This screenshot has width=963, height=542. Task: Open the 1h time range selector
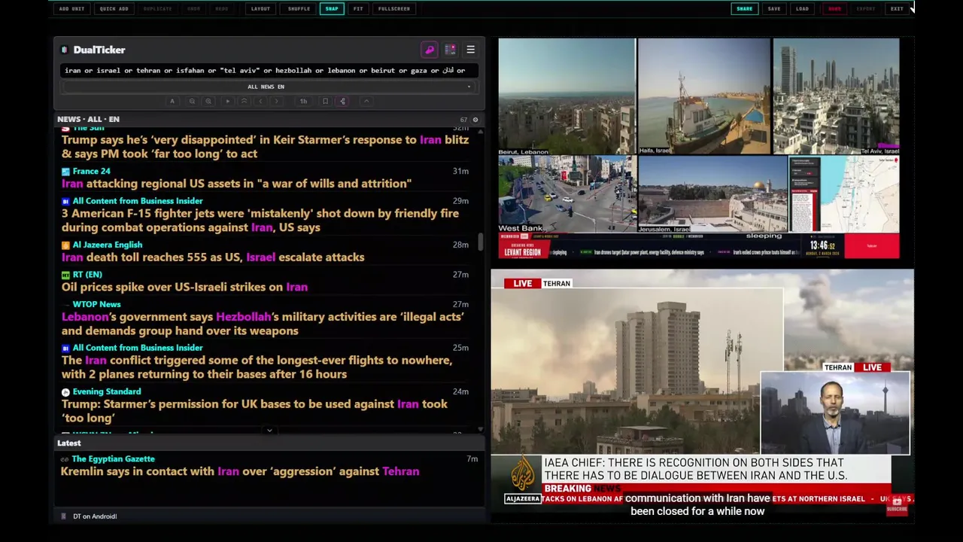[x=303, y=102]
